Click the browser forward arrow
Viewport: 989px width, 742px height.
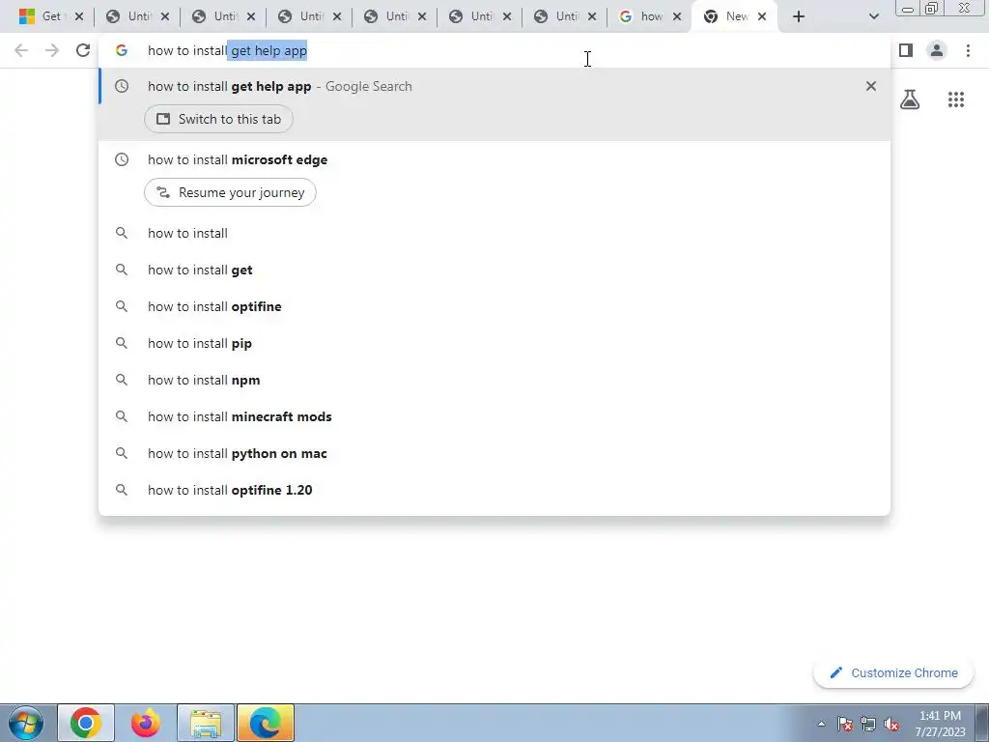(52, 50)
